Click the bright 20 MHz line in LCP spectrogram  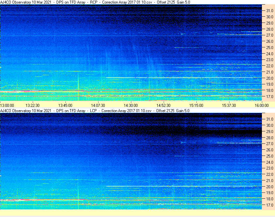184,186
